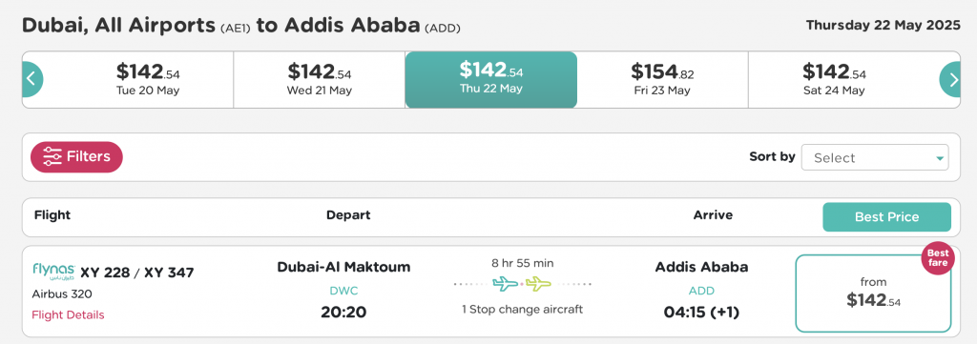Click the ADD airport code
This screenshot has height=344, width=977.
point(701,291)
